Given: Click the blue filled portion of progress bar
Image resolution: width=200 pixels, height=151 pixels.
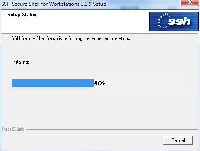Looking at the screenshot, I should [x=53, y=83].
